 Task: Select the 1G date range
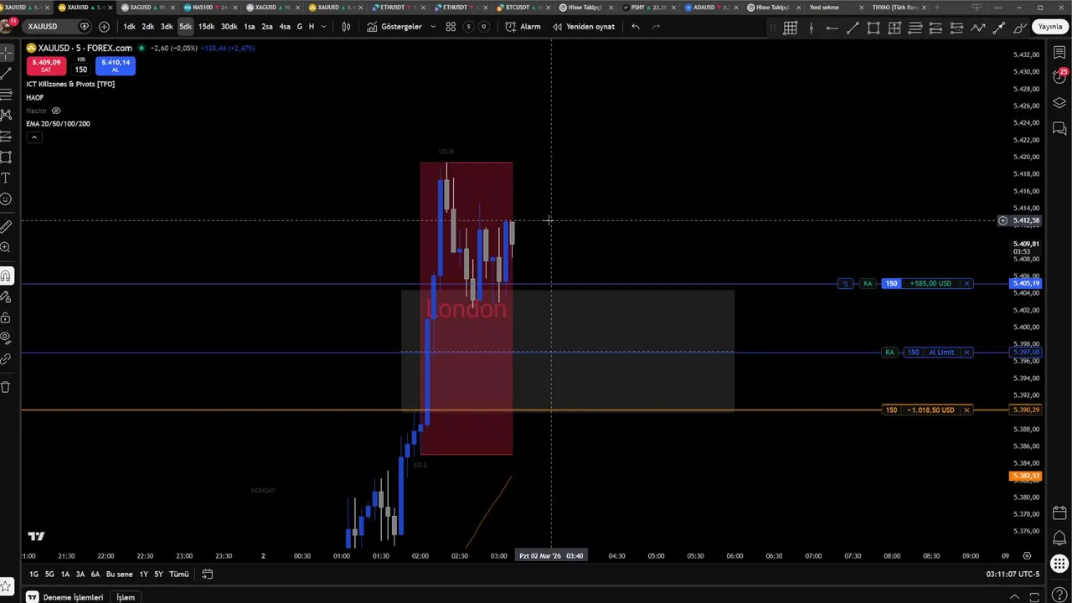click(33, 575)
